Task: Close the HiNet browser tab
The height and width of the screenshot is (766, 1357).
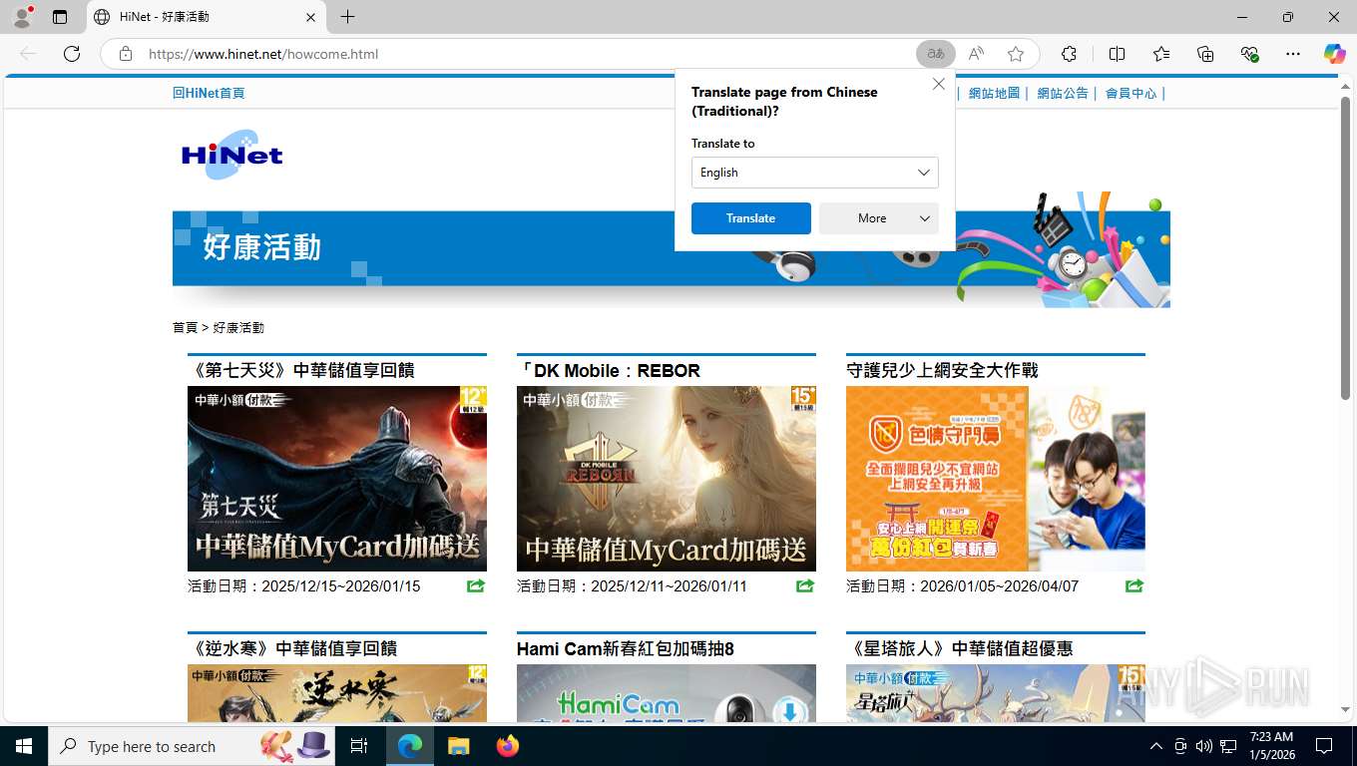Action: click(310, 17)
